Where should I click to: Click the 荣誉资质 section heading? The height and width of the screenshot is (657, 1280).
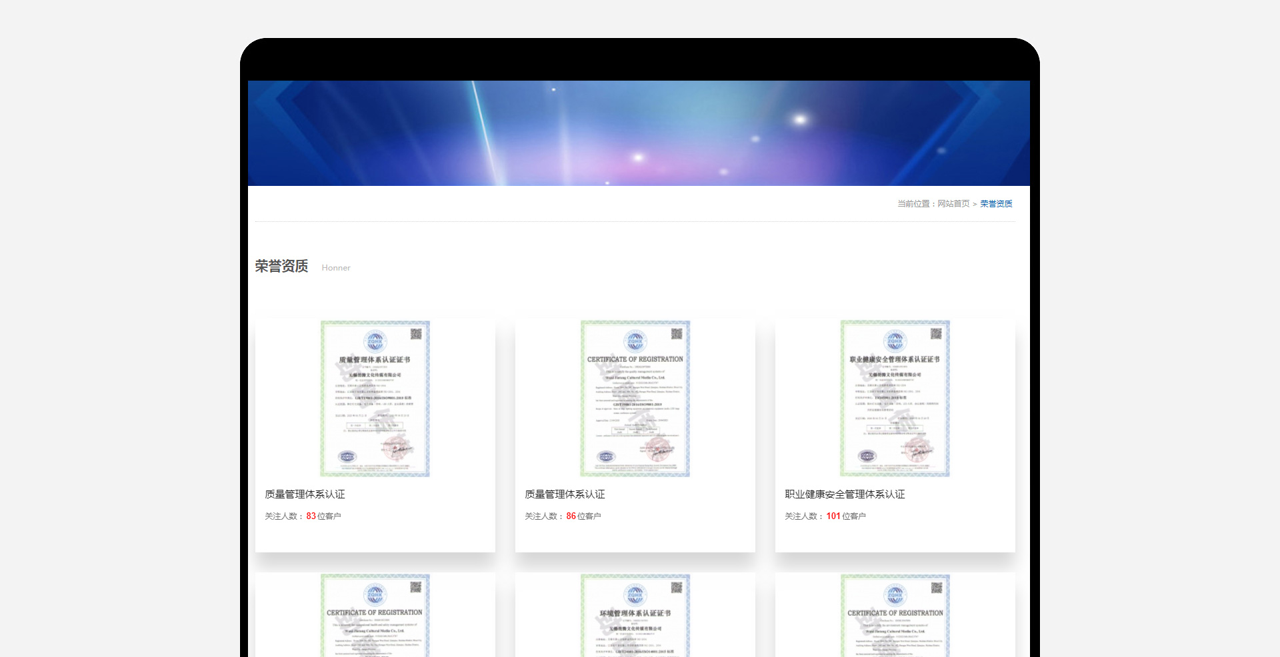coord(281,267)
